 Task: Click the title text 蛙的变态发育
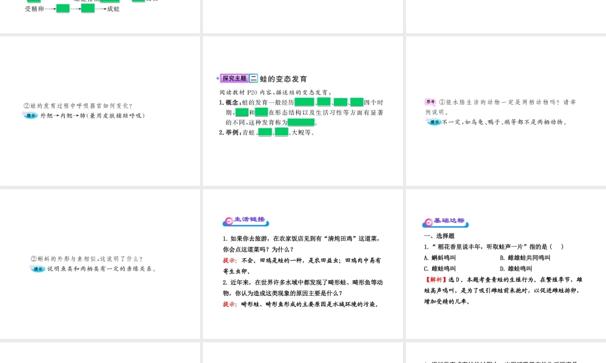pos(283,79)
